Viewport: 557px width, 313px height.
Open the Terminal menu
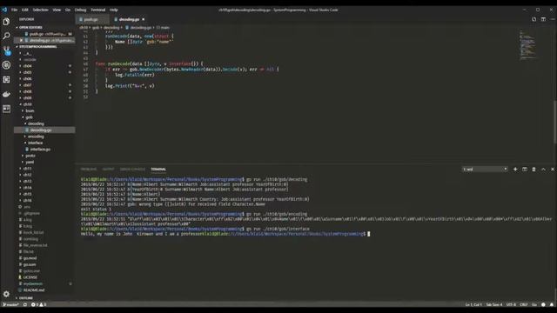pos(97,10)
